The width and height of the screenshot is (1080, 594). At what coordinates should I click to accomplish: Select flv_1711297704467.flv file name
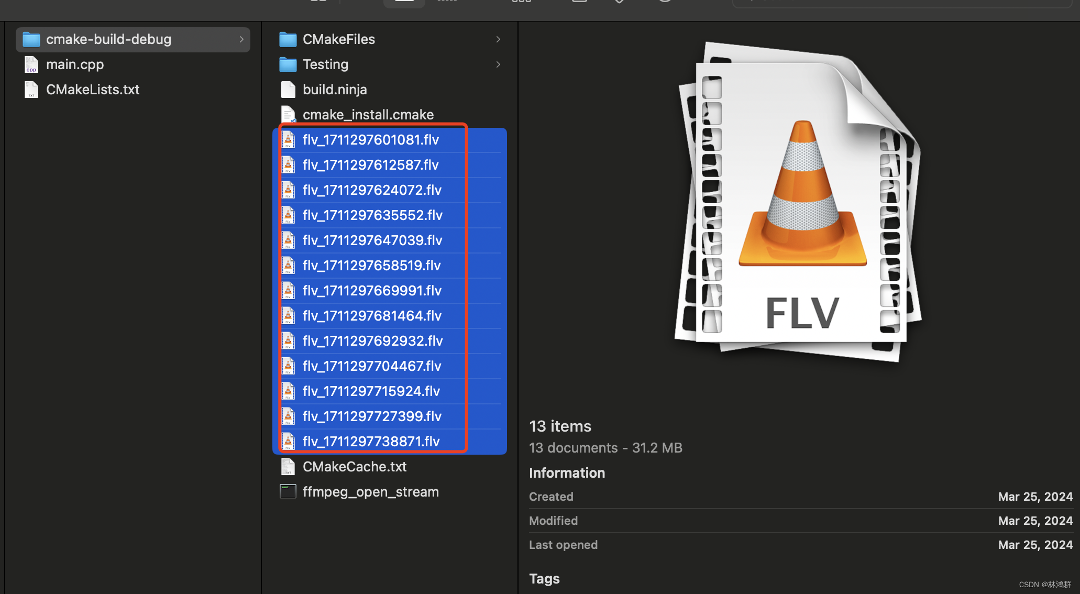tap(372, 366)
